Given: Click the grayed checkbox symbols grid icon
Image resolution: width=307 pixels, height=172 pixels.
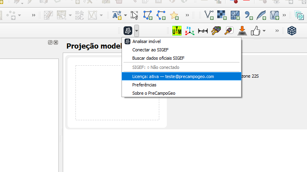Looking at the screenshot, I should [79, 15].
